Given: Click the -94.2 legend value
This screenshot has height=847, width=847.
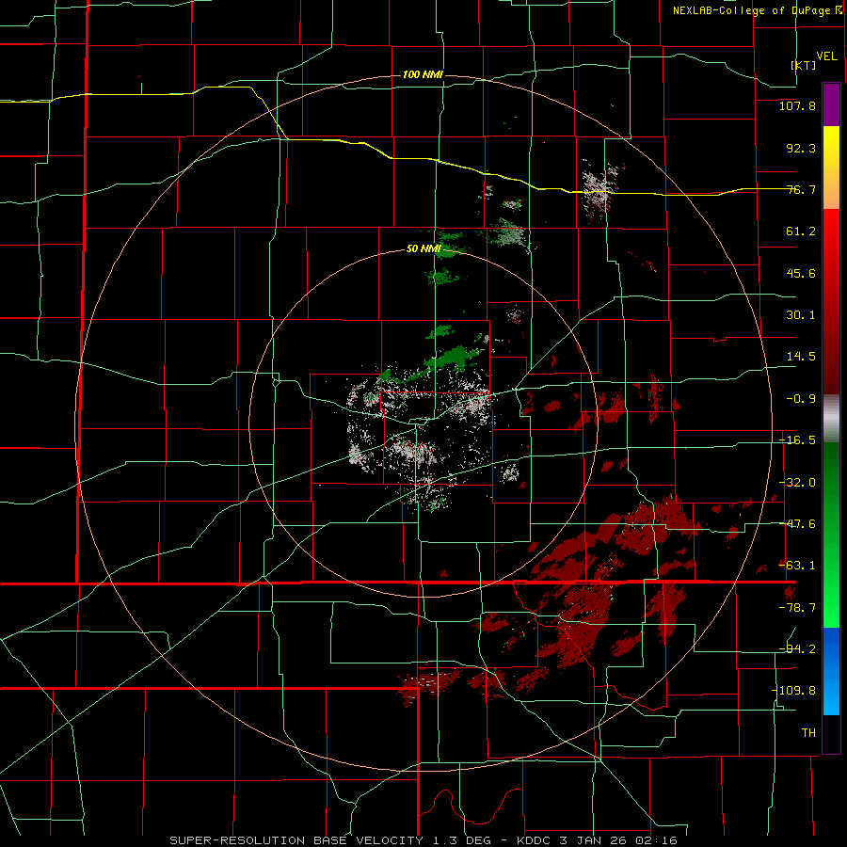Looking at the screenshot, I should [x=797, y=649].
